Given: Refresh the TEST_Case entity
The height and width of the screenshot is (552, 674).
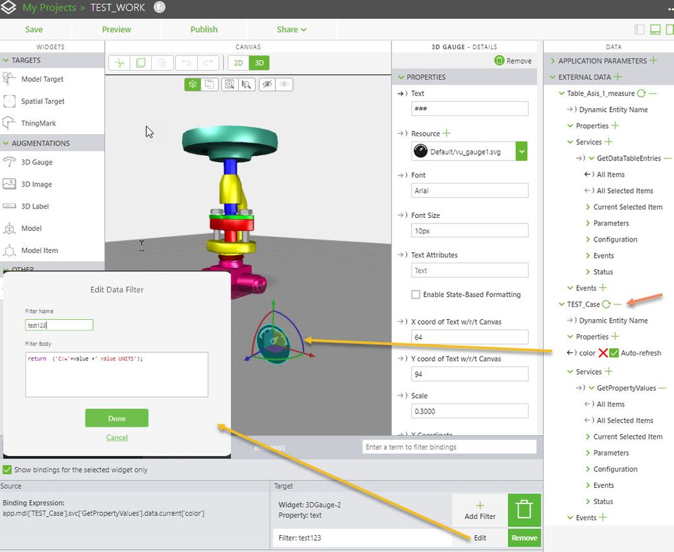Looking at the screenshot, I should [x=606, y=304].
